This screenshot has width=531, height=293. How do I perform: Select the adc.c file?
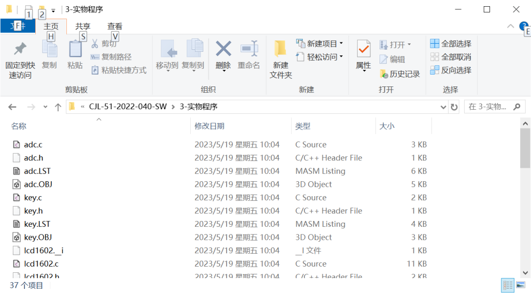(33, 144)
